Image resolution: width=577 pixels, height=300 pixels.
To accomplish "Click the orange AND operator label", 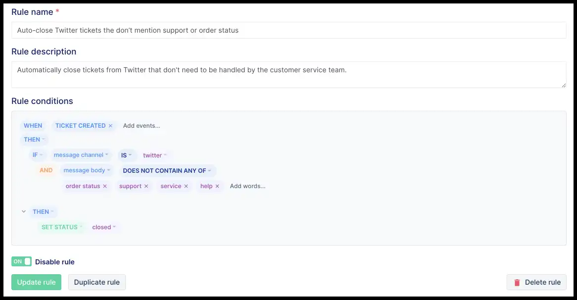I will 46,170.
